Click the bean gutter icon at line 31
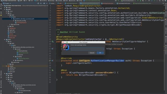The image size is (167, 94). point(53,70)
